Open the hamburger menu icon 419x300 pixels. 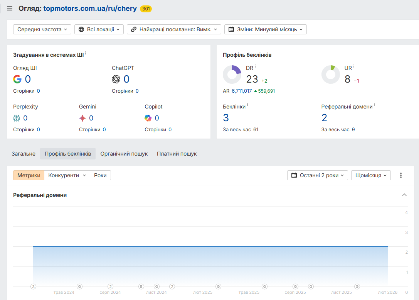click(10, 8)
